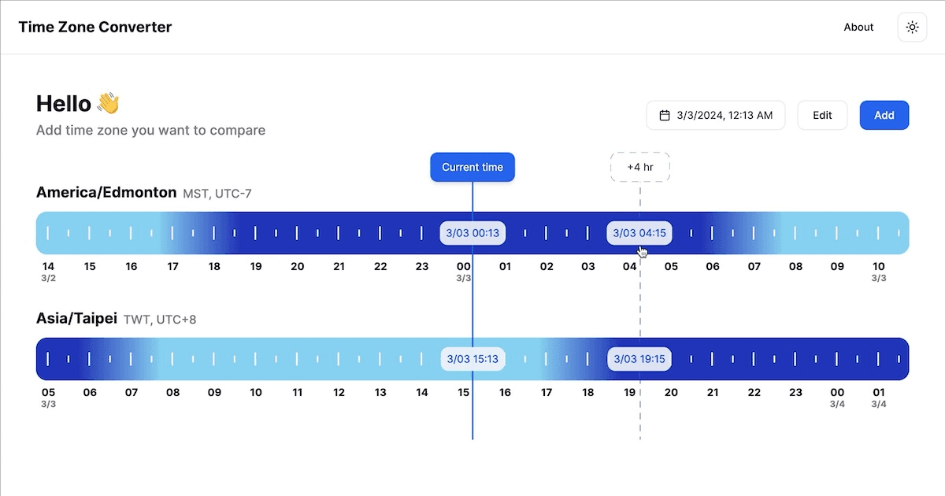This screenshot has height=496, width=945.
Task: Click the calendar icon in the date picker
Action: (665, 115)
